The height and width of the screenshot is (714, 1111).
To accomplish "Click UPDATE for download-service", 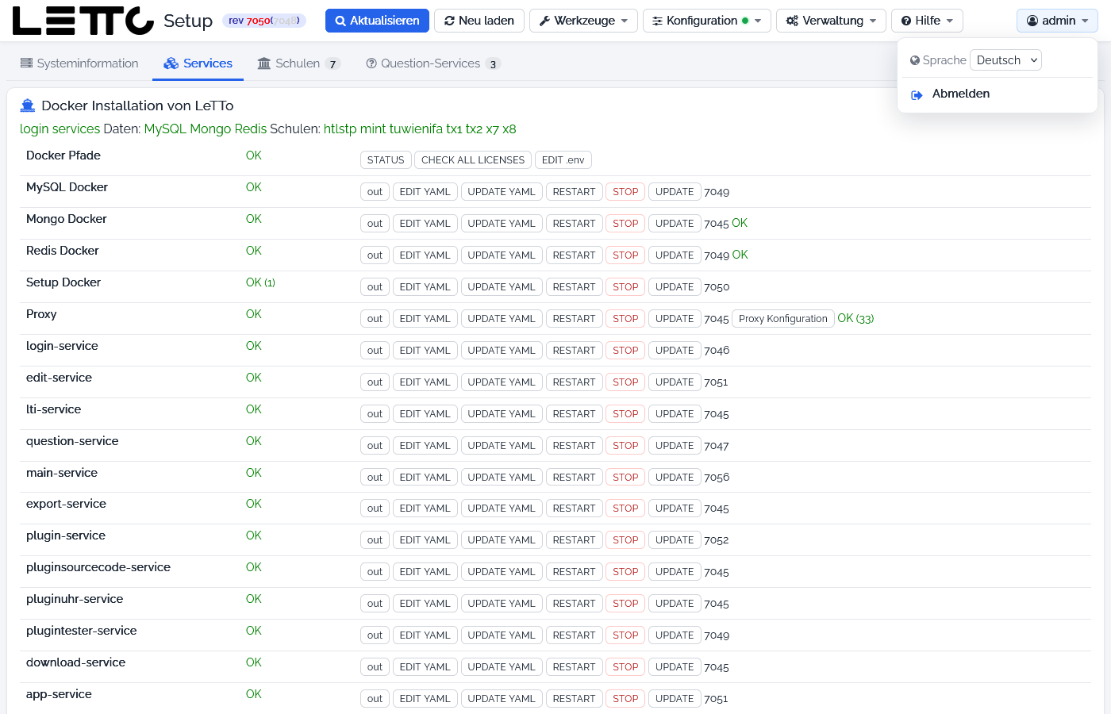I will (675, 667).
